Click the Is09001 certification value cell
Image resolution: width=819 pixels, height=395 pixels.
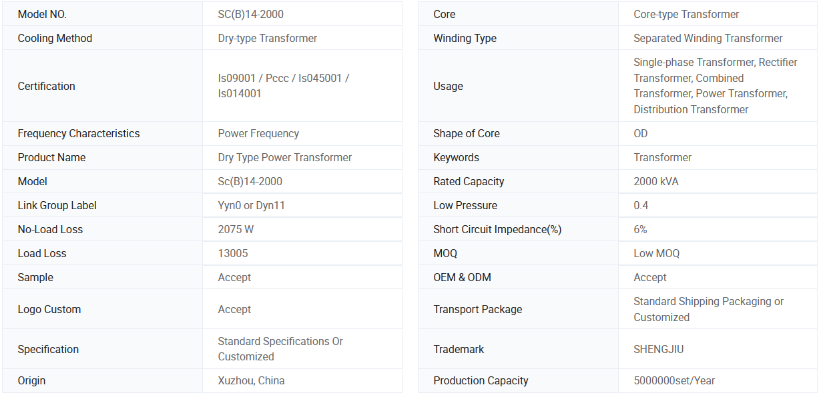click(x=283, y=86)
